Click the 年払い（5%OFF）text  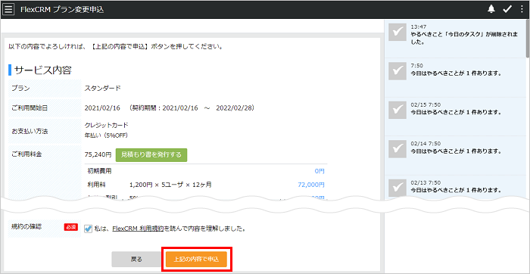click(x=106, y=135)
